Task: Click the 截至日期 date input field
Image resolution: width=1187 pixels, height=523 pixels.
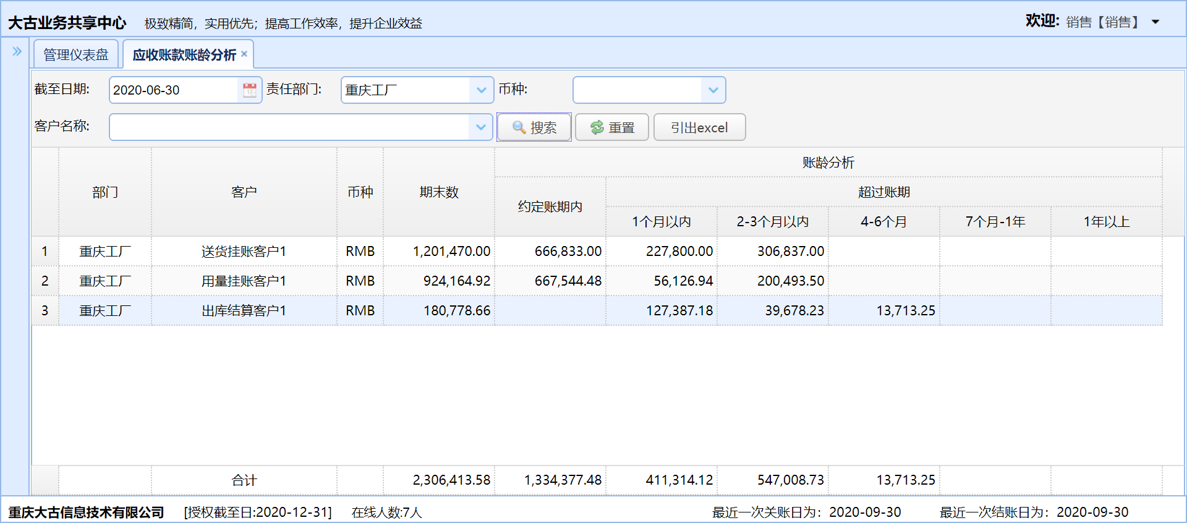Action: point(173,90)
